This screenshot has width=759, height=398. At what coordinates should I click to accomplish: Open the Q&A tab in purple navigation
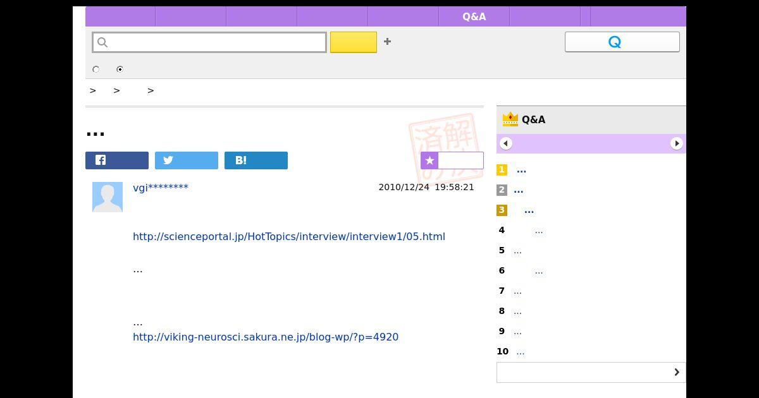474,16
